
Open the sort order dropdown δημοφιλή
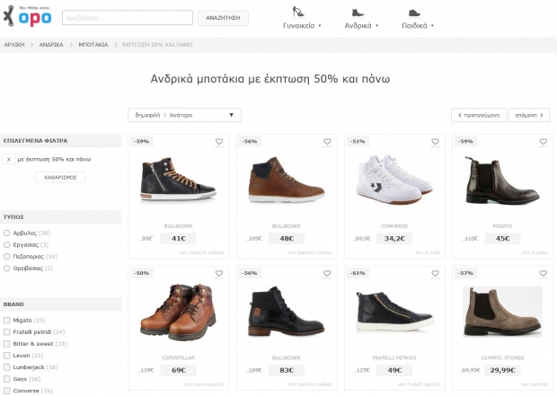[x=184, y=115]
